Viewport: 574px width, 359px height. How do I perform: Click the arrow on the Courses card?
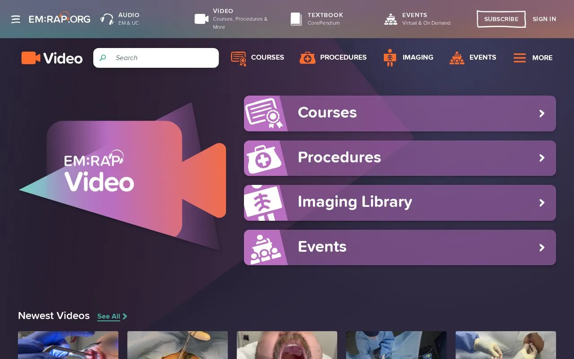click(x=542, y=114)
